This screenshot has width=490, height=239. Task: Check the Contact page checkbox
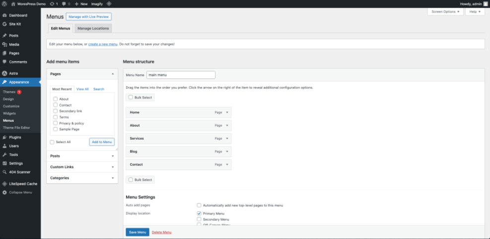click(55, 105)
